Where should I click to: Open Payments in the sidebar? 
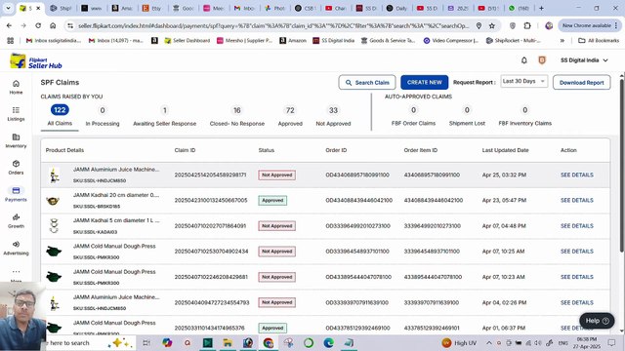click(16, 194)
